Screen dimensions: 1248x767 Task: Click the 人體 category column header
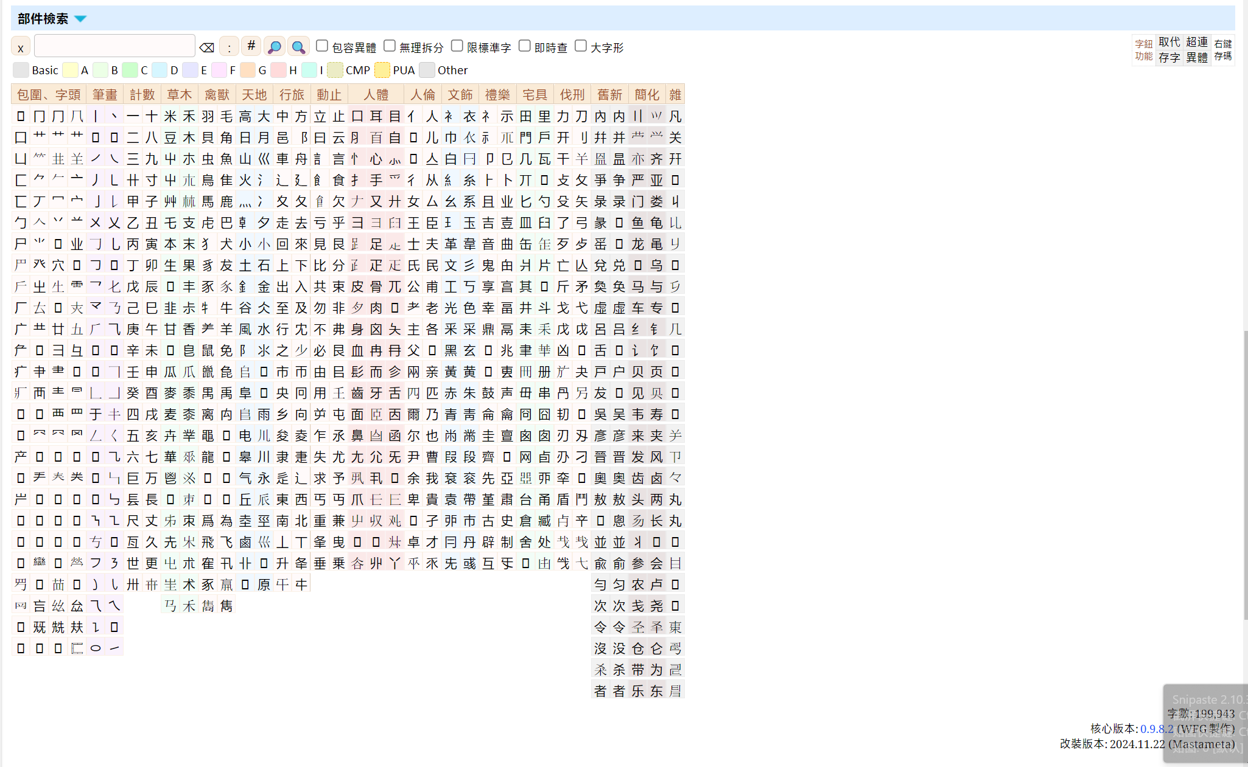pyautogui.click(x=376, y=94)
